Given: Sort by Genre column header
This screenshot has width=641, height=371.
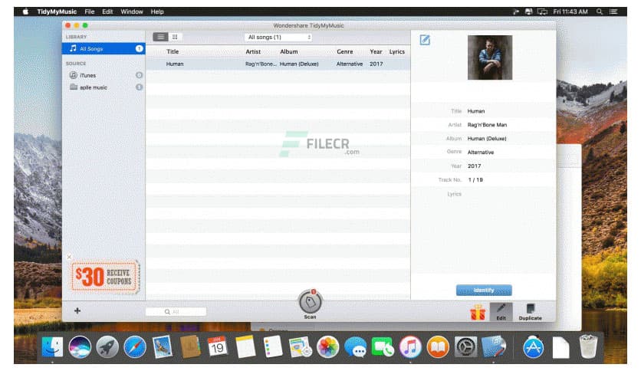Looking at the screenshot, I should [x=344, y=52].
